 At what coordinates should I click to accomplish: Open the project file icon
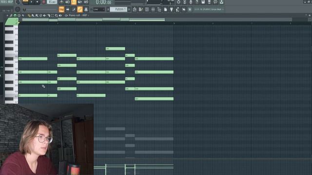[x=165, y=9]
